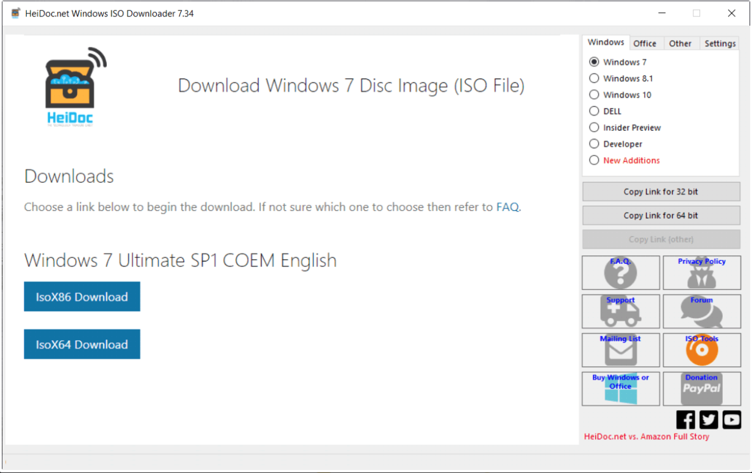Image resolution: width=752 pixels, height=473 pixels.
Task: Open the Settings tab
Action: point(720,43)
